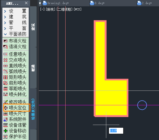The height and width of the screenshot is (140, 159).
Task: Click the 平面消防 menu label
Action: 17,34
